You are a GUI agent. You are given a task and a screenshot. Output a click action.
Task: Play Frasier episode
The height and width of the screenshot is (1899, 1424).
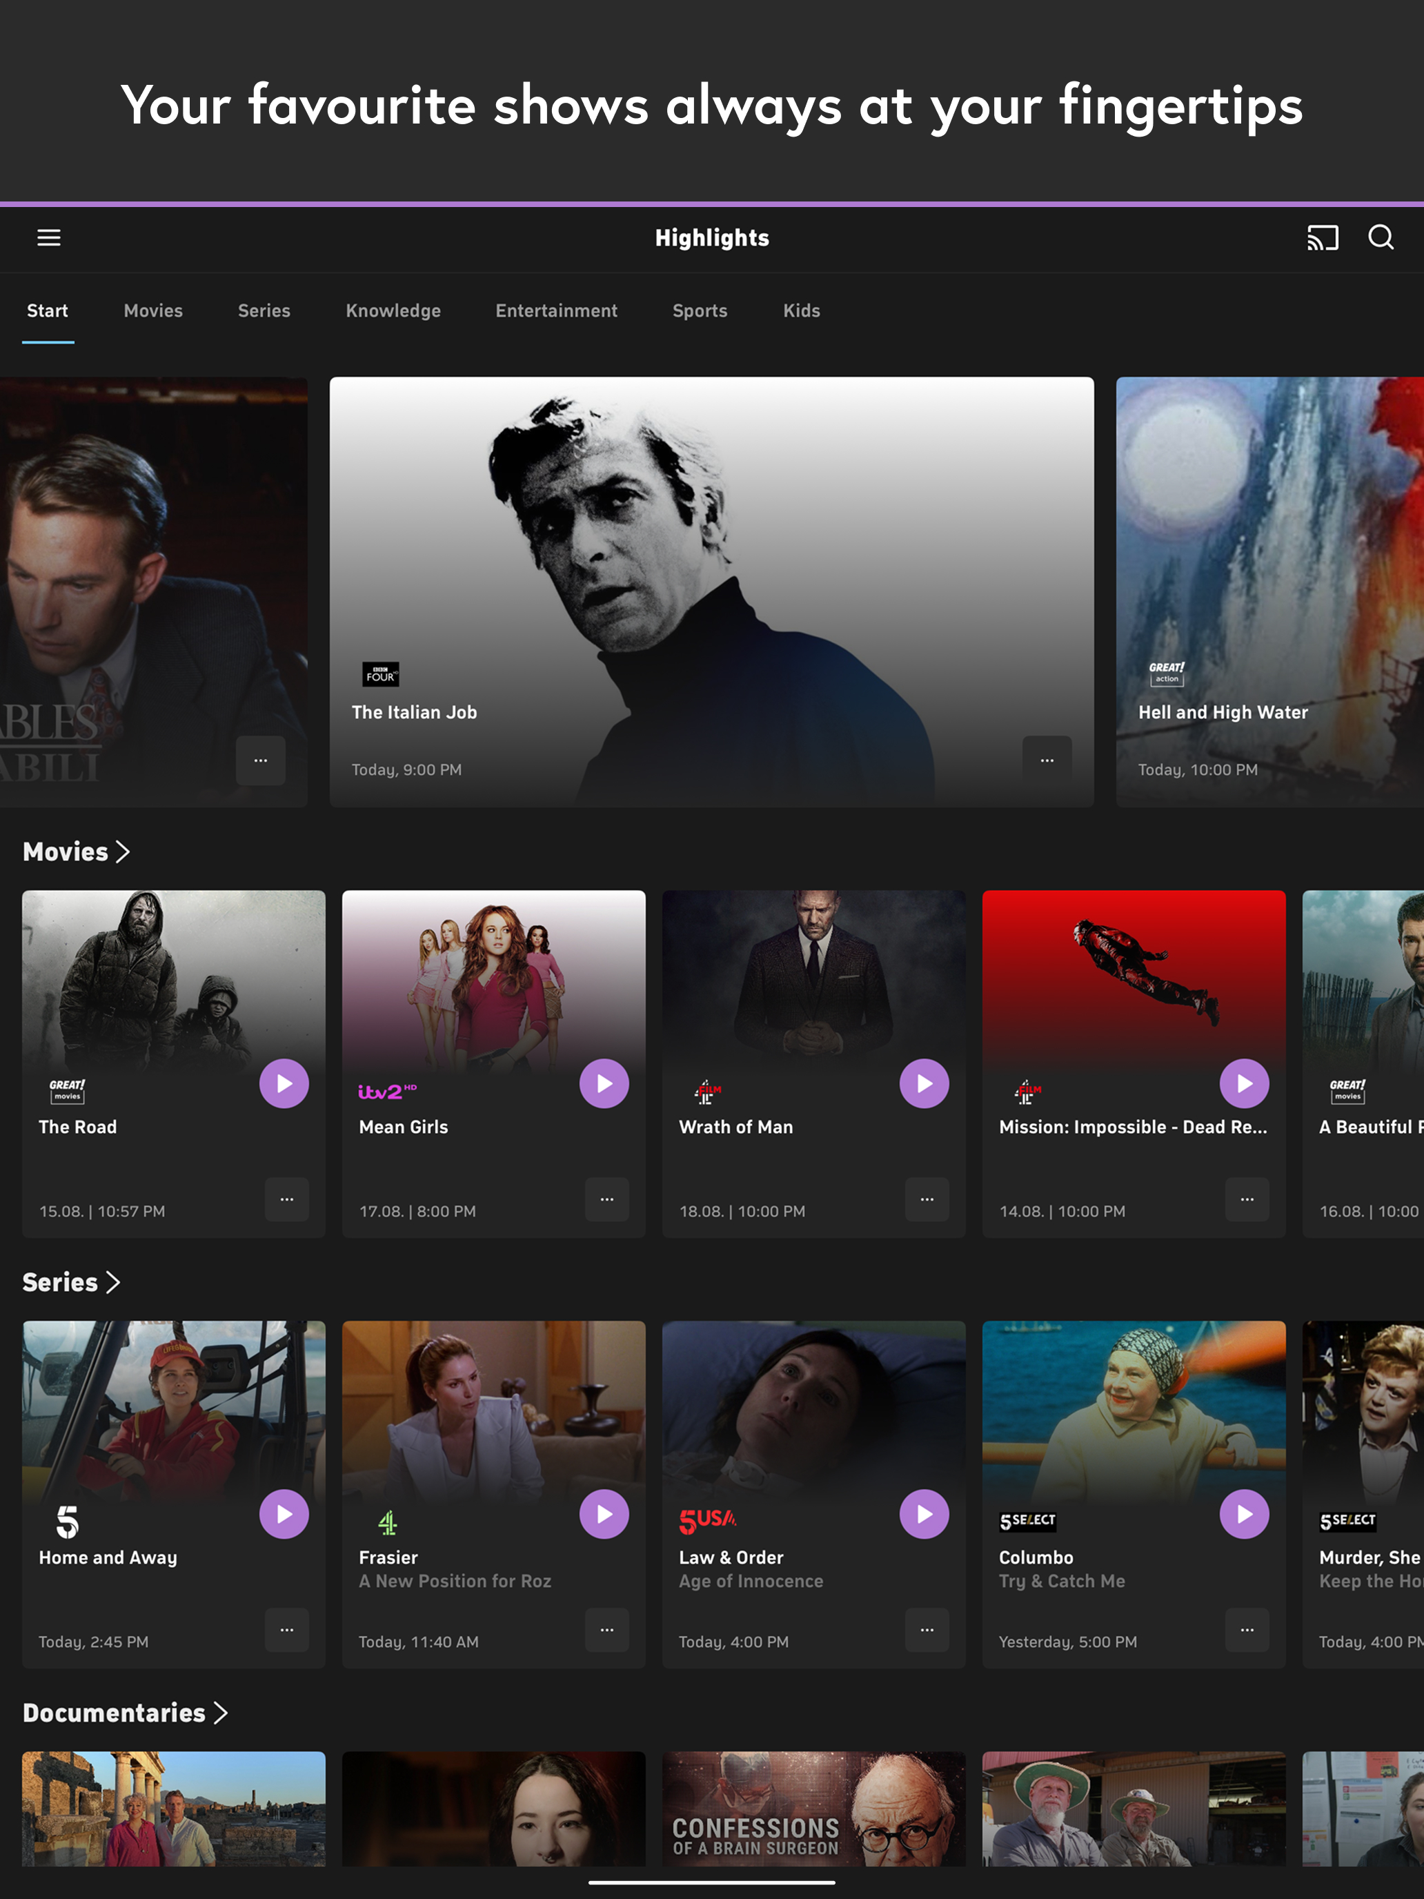tap(604, 1515)
